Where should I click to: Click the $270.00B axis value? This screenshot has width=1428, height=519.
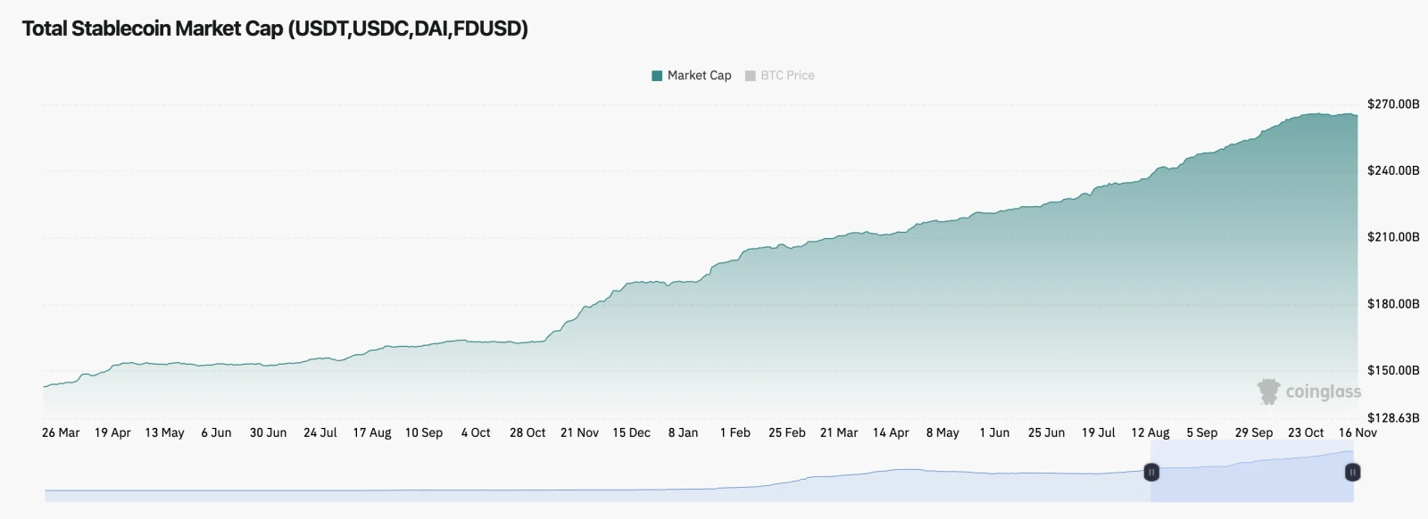1392,104
